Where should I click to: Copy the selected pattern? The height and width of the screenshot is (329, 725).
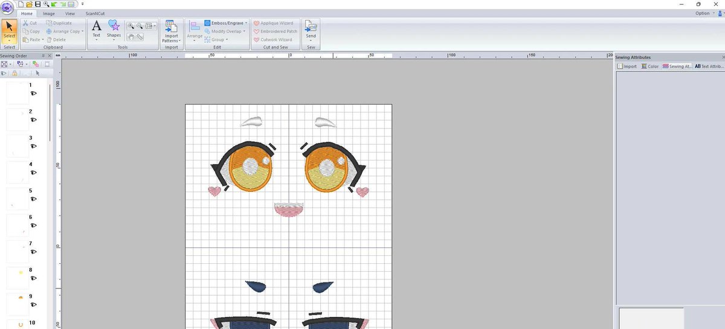pos(31,31)
